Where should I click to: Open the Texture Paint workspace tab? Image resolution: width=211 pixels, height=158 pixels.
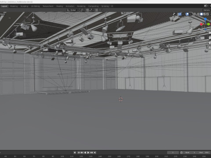48,6
